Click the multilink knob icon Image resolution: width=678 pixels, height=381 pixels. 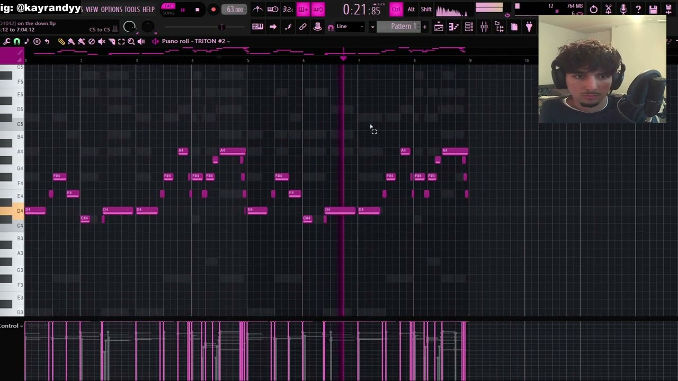pyautogui.click(x=318, y=26)
